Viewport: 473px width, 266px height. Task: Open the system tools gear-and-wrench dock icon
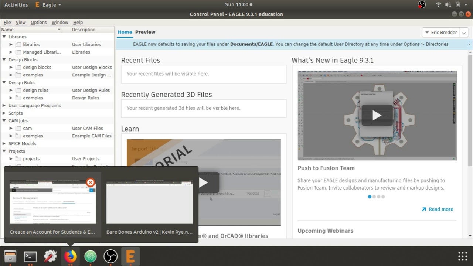pyautogui.click(x=50, y=256)
